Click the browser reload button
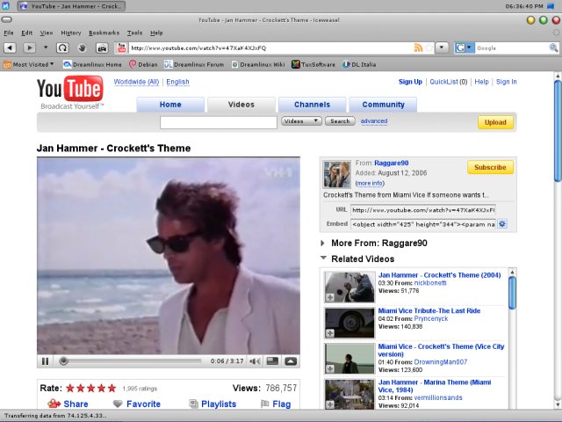562x422 pixels. click(63, 47)
